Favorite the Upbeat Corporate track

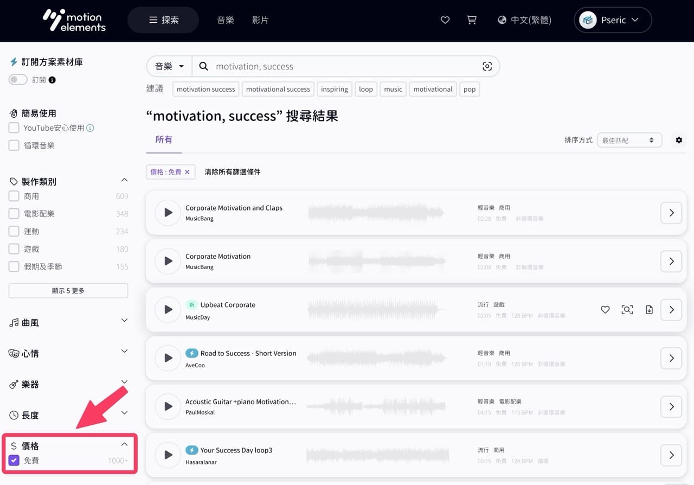(605, 310)
